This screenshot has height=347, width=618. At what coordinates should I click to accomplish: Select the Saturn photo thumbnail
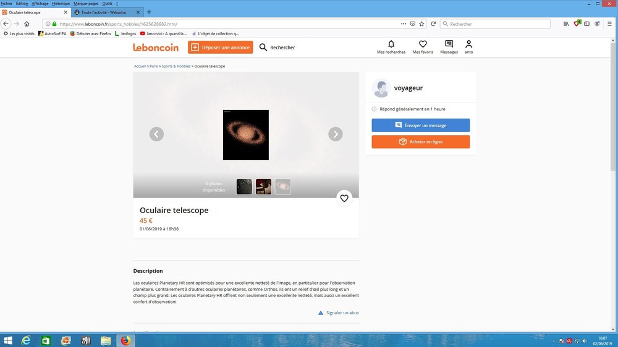click(x=282, y=186)
